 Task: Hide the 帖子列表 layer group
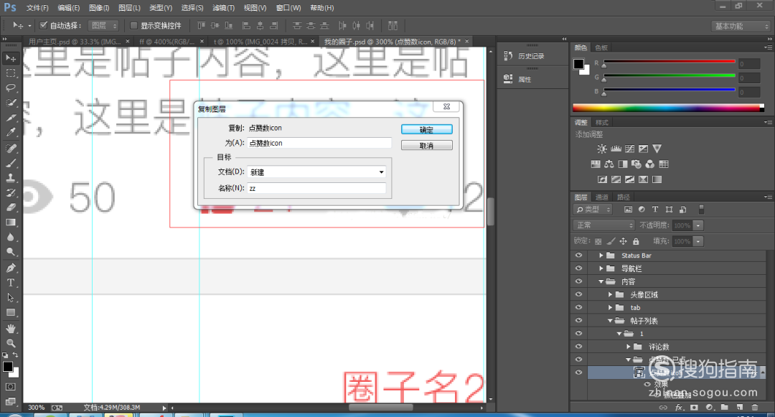click(578, 321)
